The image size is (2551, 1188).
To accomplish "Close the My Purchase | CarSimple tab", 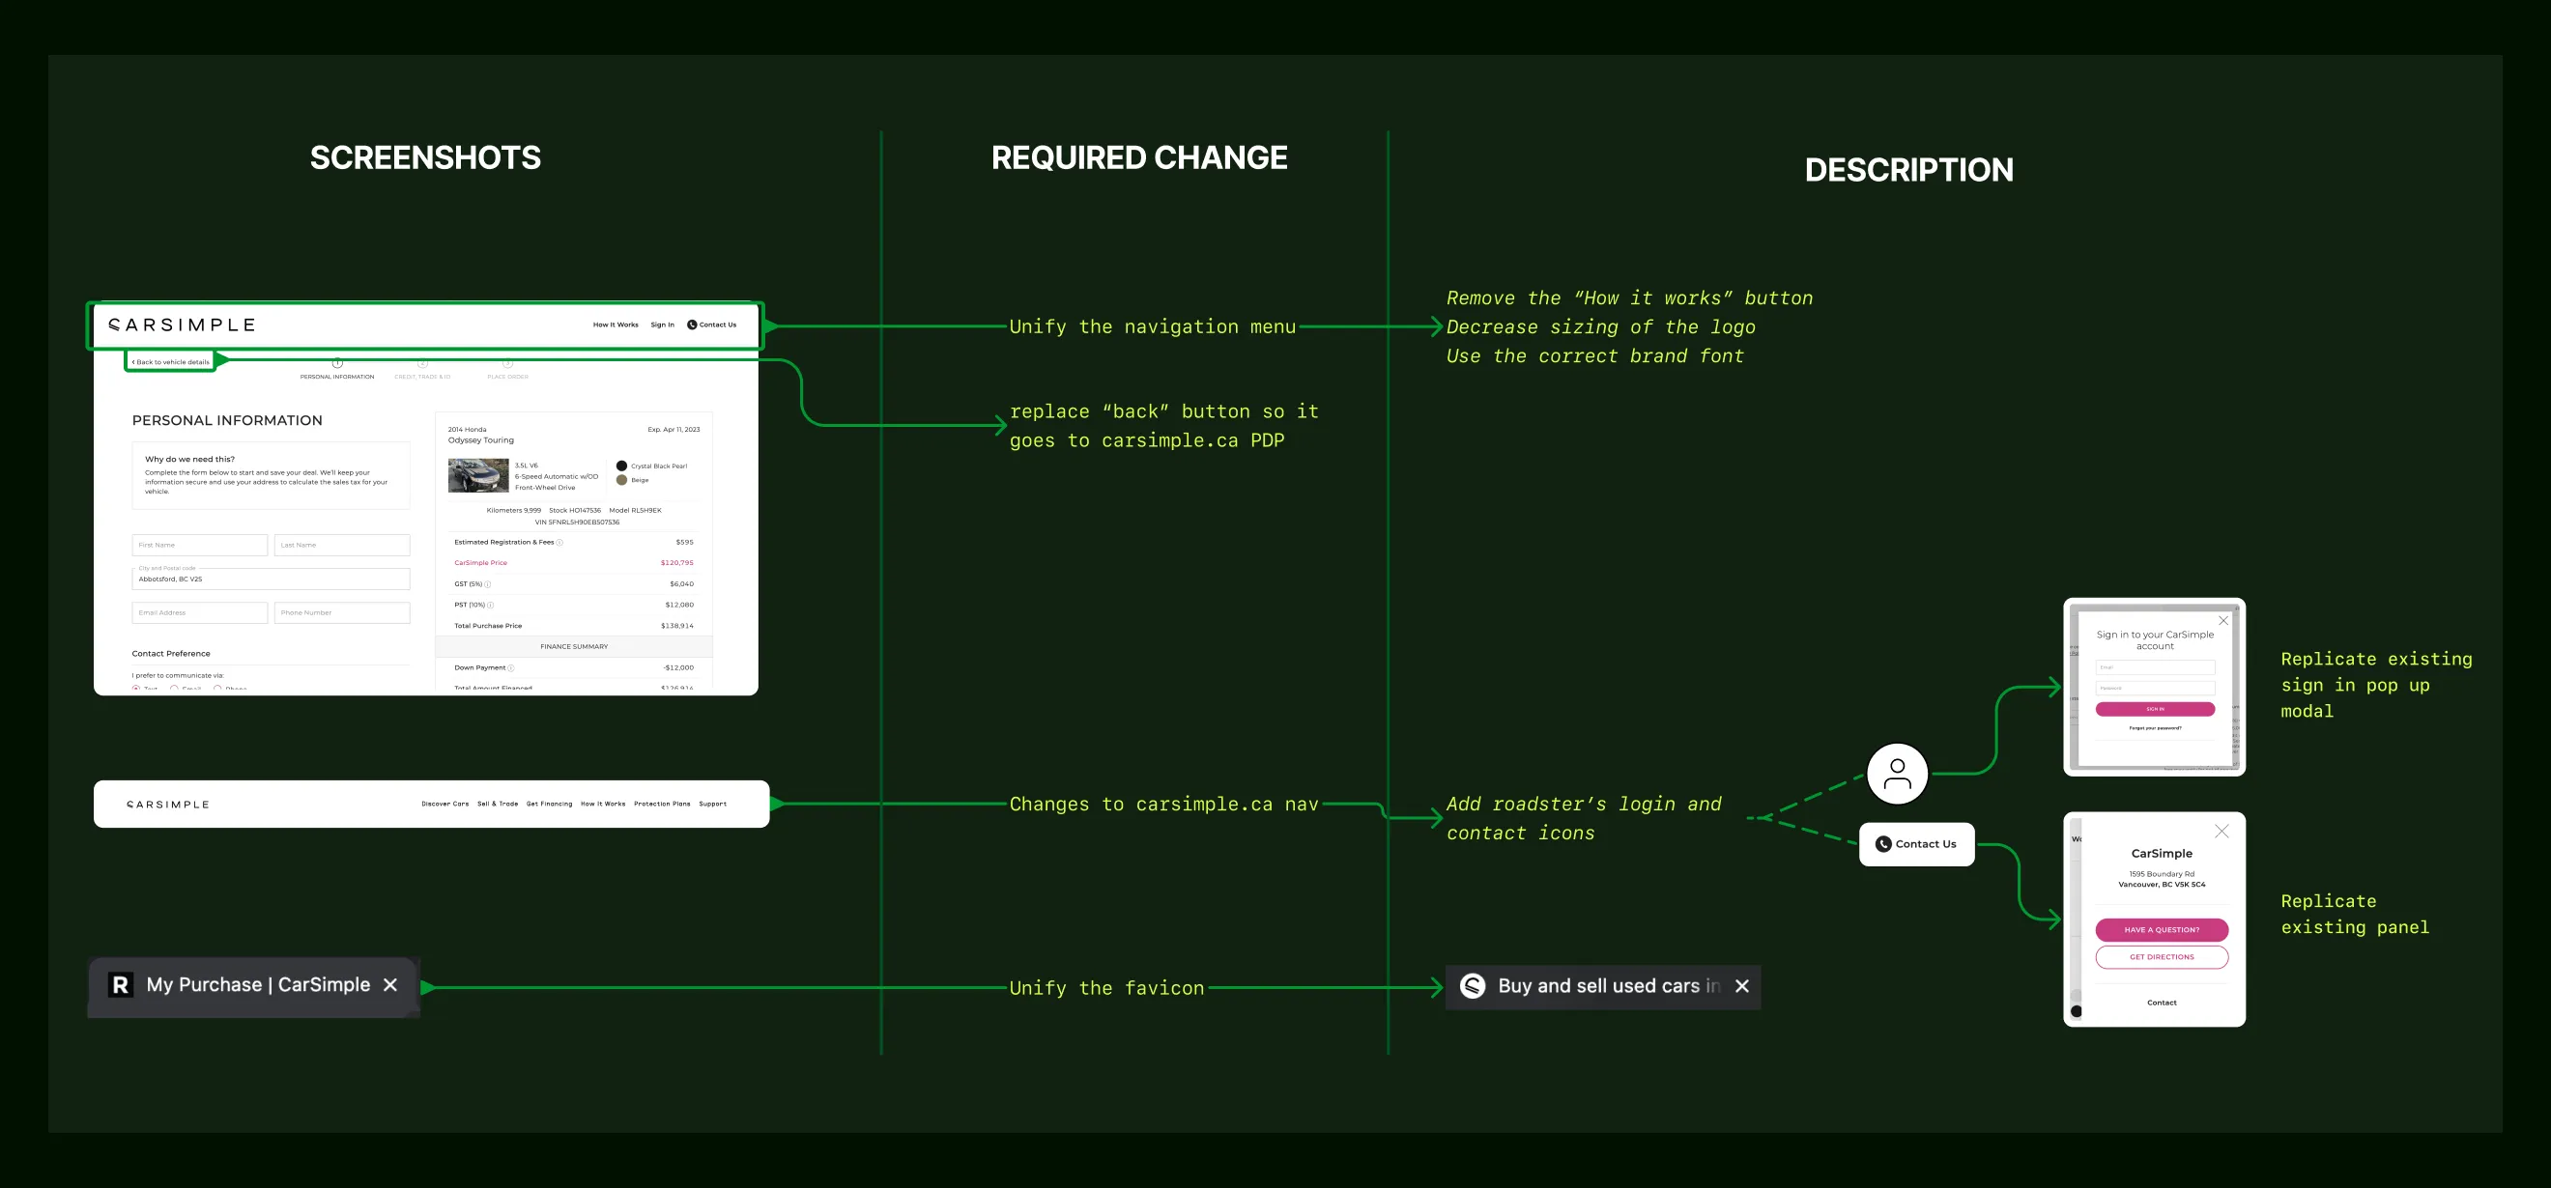I will (390, 984).
